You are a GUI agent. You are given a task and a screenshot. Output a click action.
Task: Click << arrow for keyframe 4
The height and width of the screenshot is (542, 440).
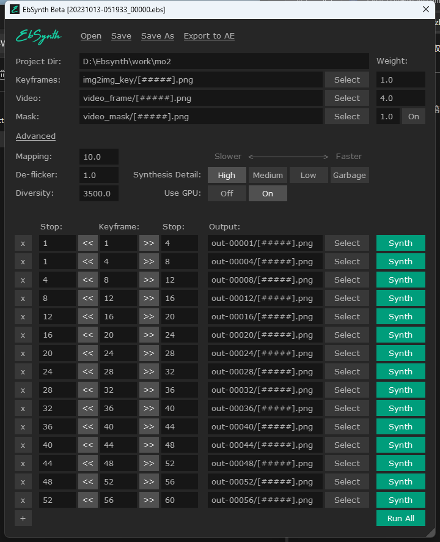(88, 261)
